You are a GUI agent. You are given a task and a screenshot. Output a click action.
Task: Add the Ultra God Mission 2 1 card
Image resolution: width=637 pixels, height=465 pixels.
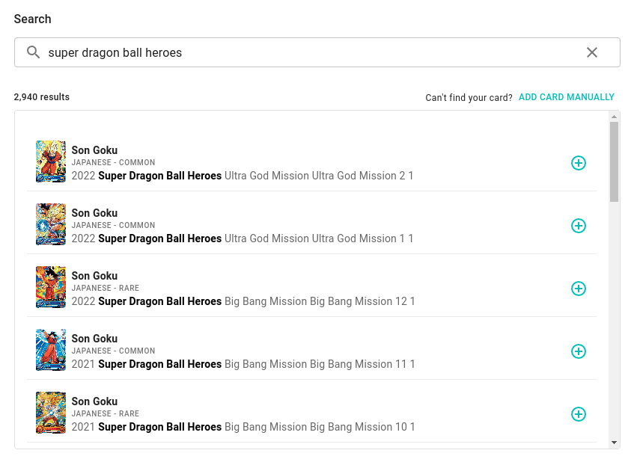[579, 163]
